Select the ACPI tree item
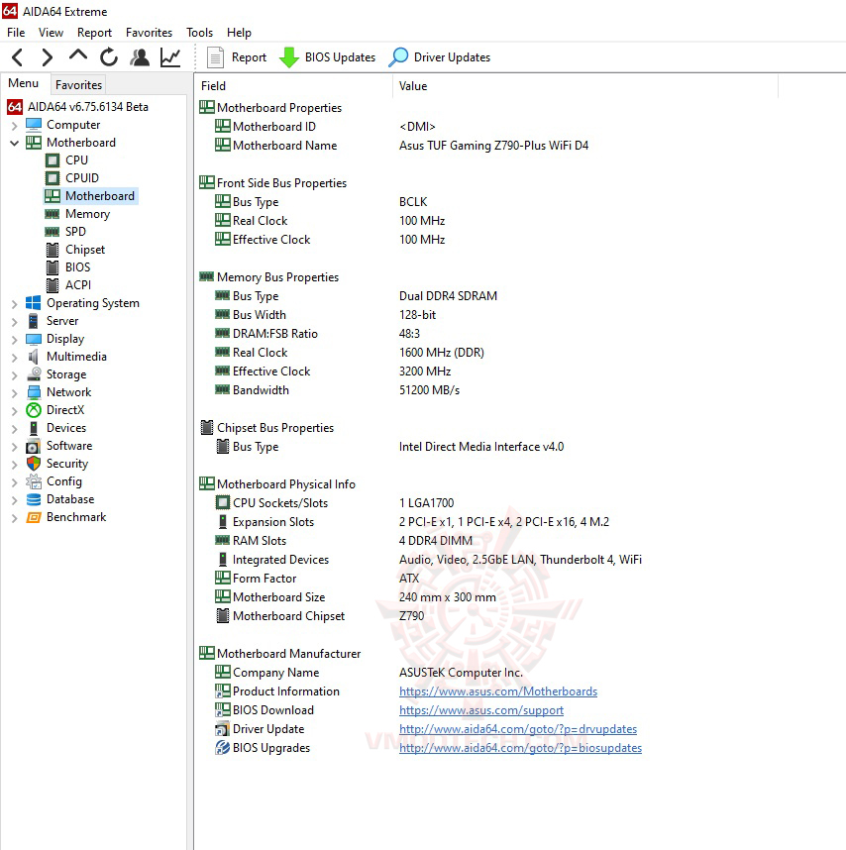Screen dimensions: 846x850 [x=78, y=285]
